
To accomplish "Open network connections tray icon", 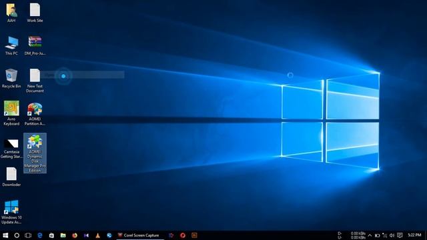I will [x=384, y=235].
